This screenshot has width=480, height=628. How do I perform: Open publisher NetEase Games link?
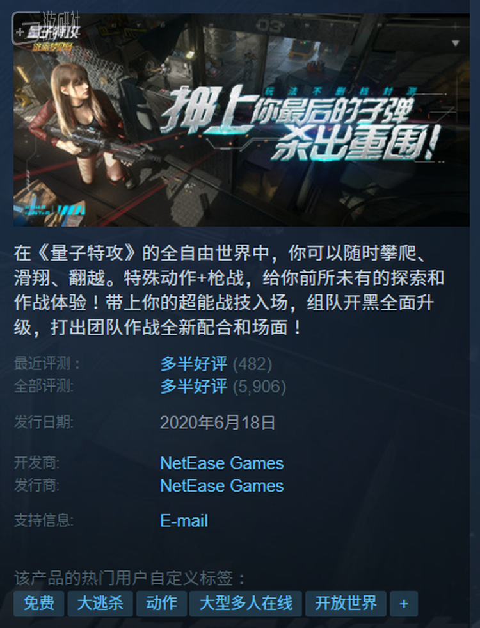pos(222,486)
